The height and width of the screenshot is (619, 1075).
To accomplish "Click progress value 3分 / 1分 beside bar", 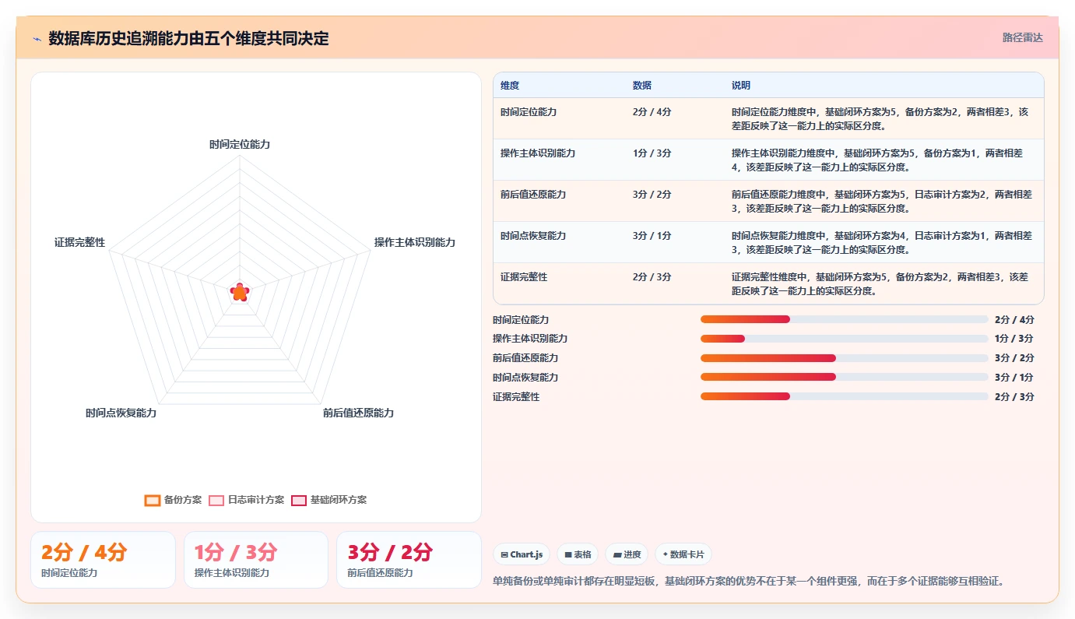I will click(x=1014, y=377).
